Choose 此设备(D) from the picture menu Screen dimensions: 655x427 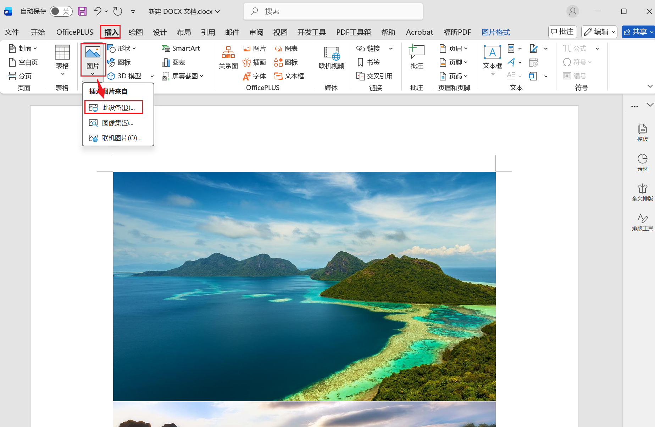click(x=113, y=107)
